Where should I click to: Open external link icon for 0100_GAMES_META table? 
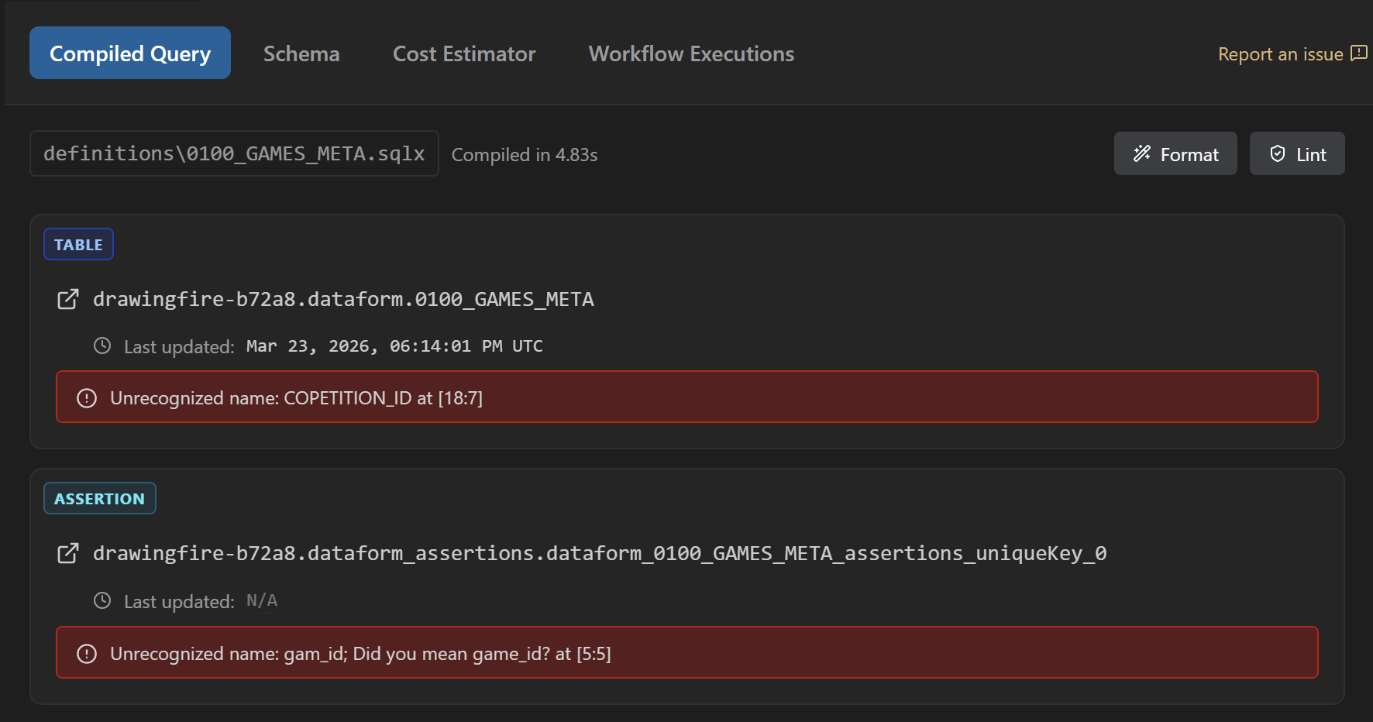[x=68, y=299]
